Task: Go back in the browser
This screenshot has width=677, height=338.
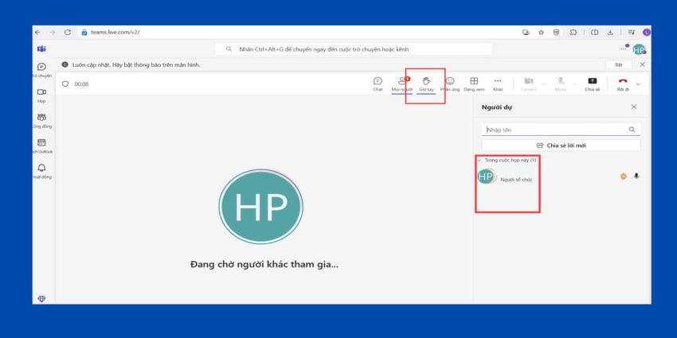Action: (37, 33)
